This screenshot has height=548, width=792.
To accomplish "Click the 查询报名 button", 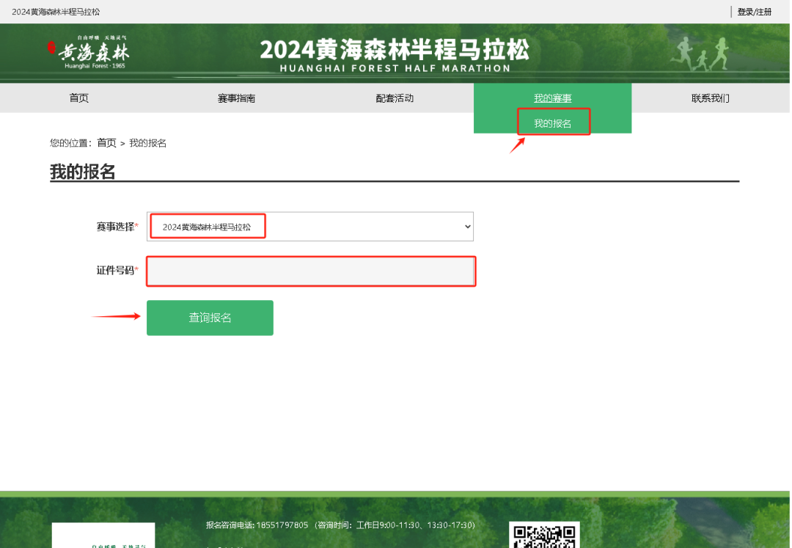I will pos(210,318).
